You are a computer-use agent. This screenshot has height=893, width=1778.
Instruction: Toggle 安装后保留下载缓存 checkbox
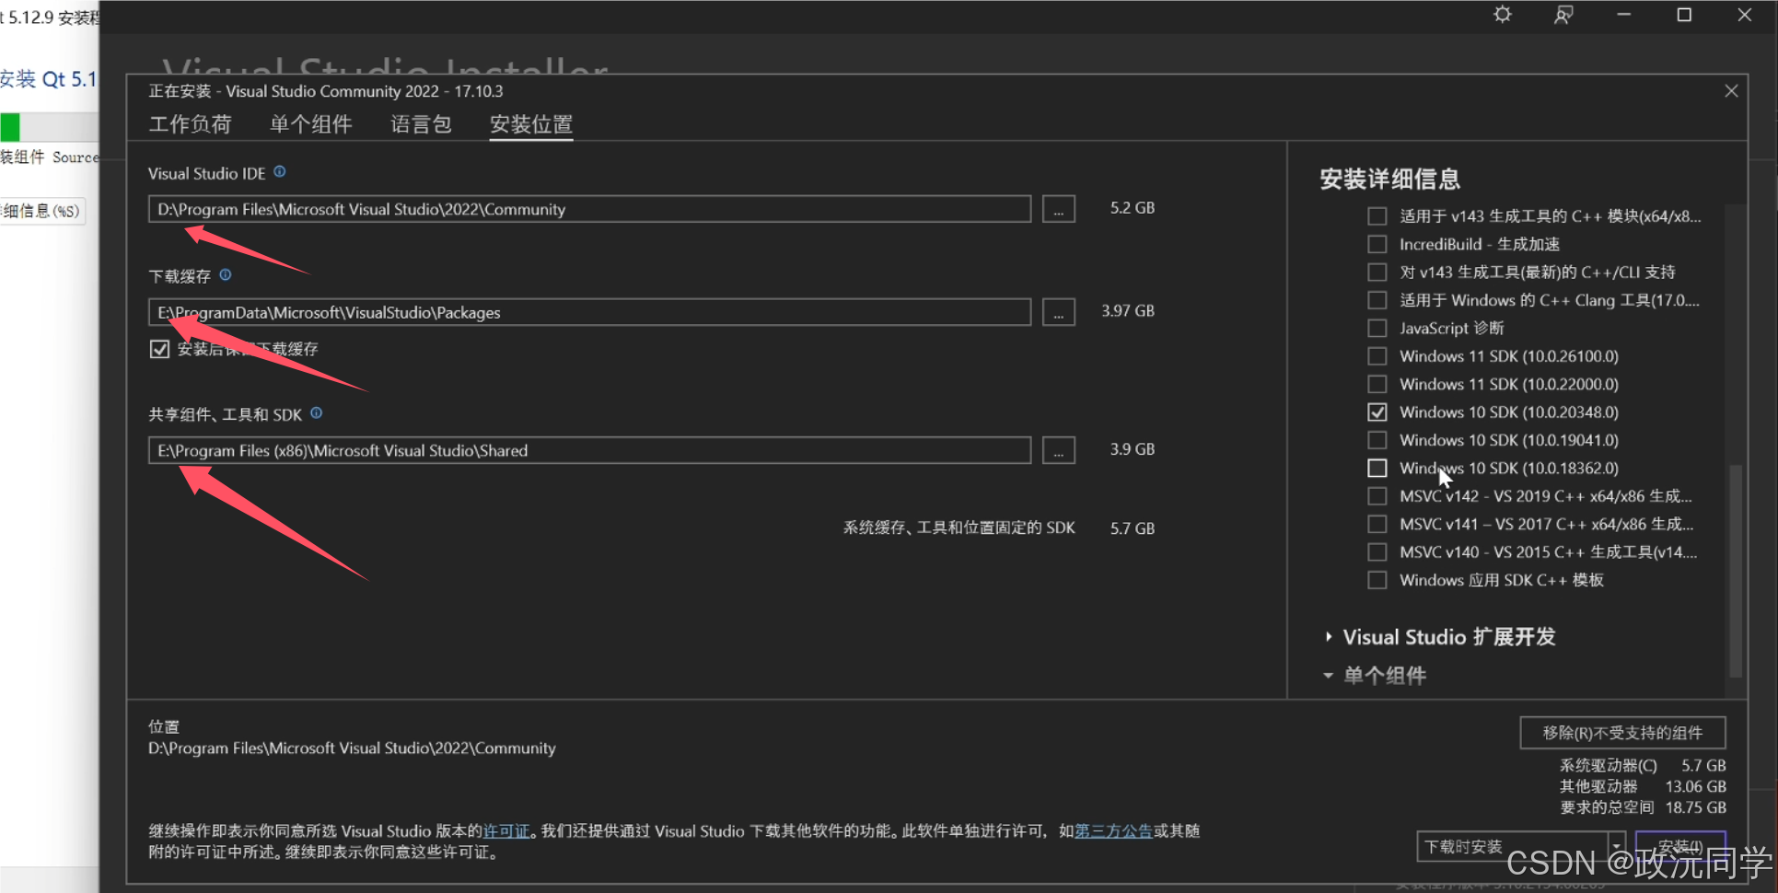coord(159,349)
